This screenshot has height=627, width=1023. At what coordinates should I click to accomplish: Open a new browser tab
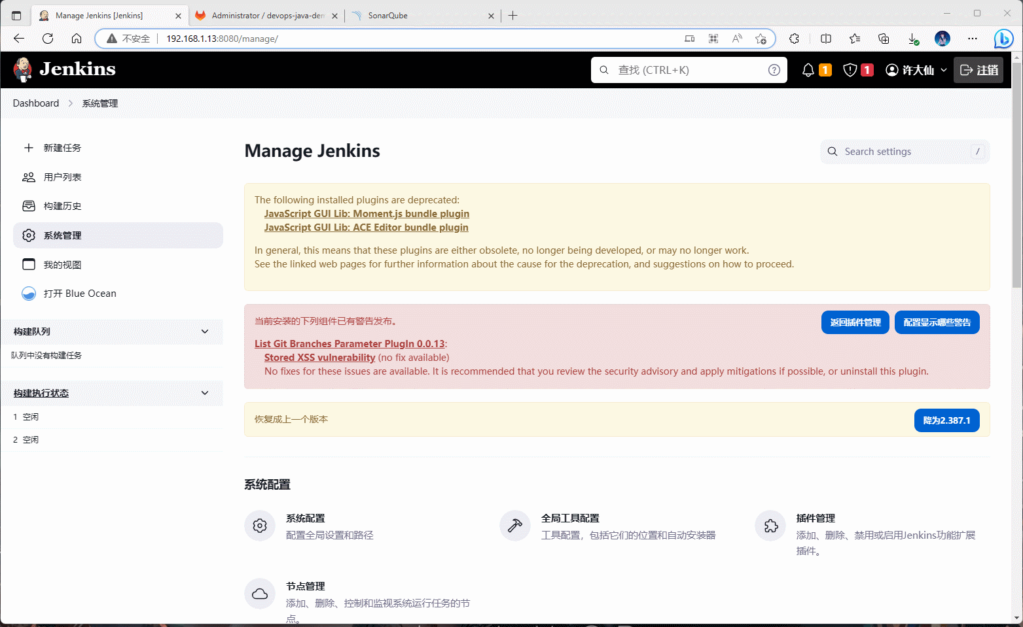513,16
